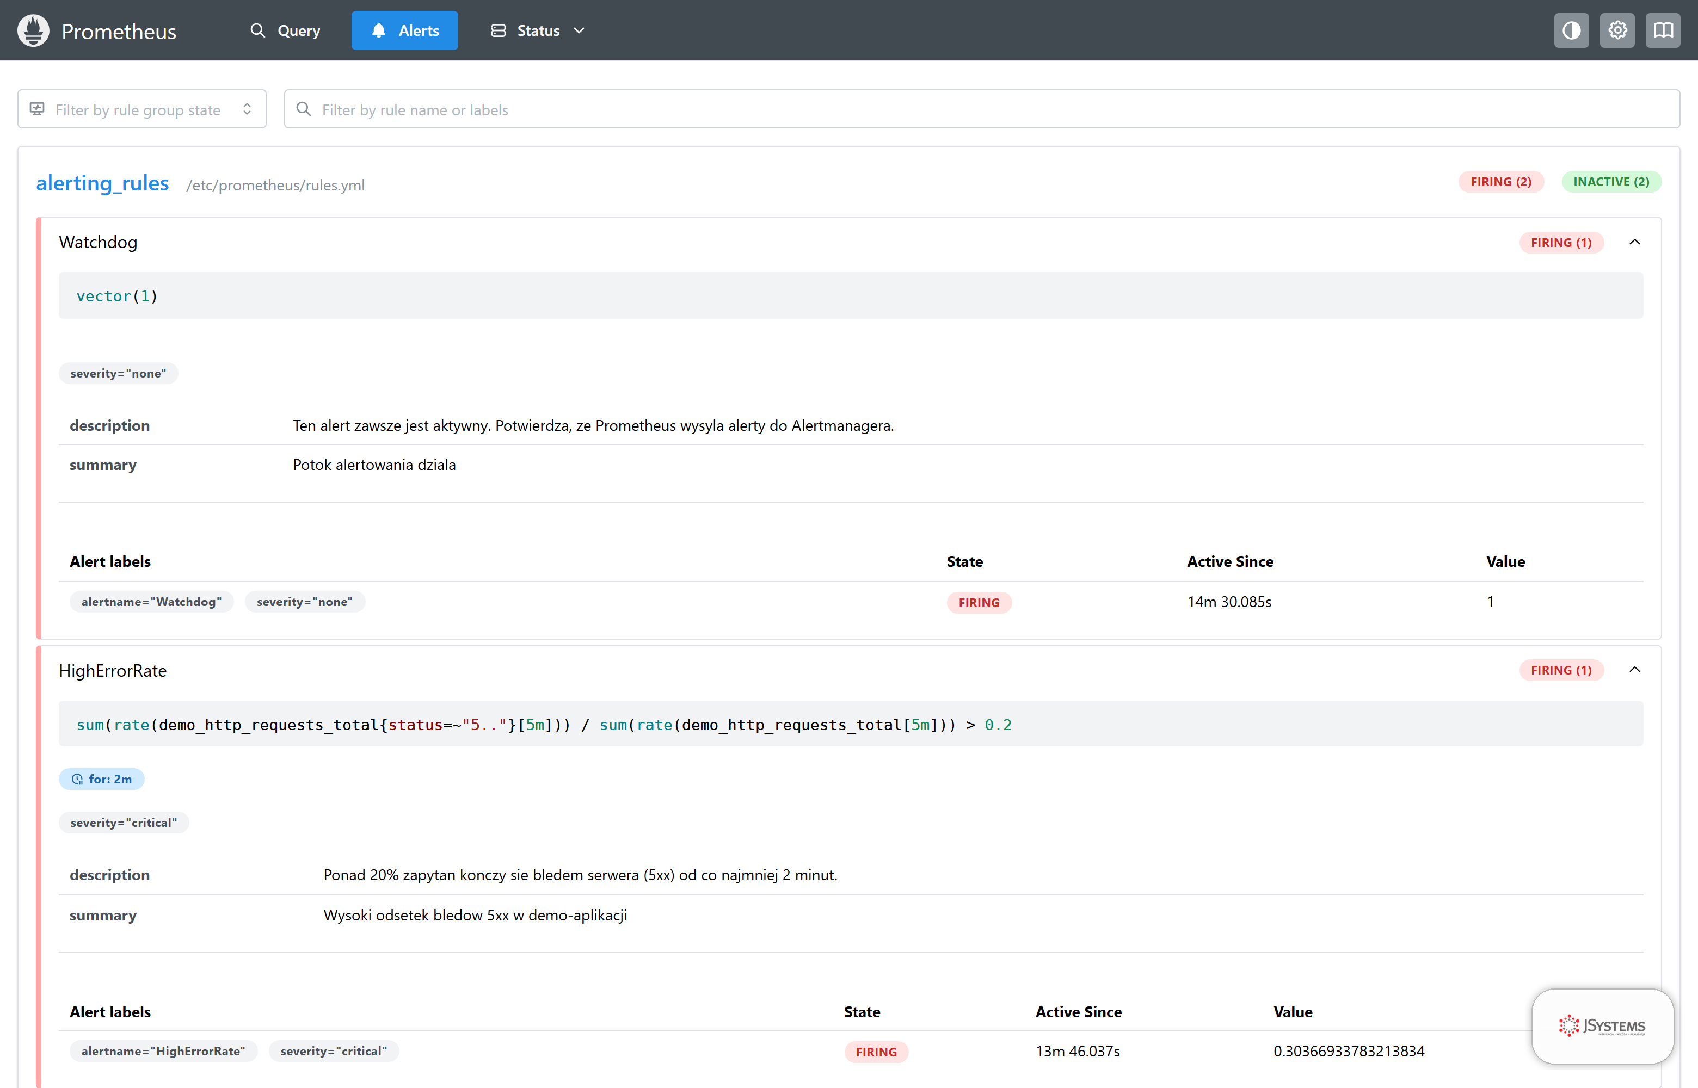Click the HighErrorRate PromQL expression
This screenshot has width=1698, height=1088.
(544, 725)
